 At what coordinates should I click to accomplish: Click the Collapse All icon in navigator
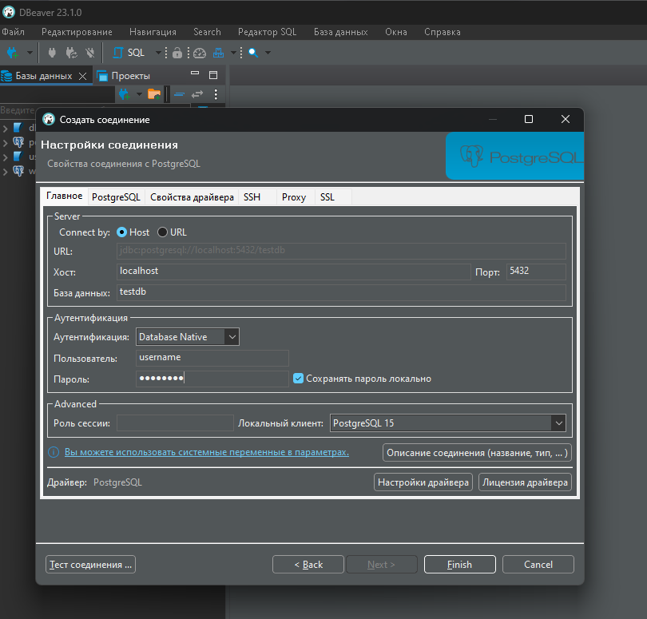(x=179, y=94)
